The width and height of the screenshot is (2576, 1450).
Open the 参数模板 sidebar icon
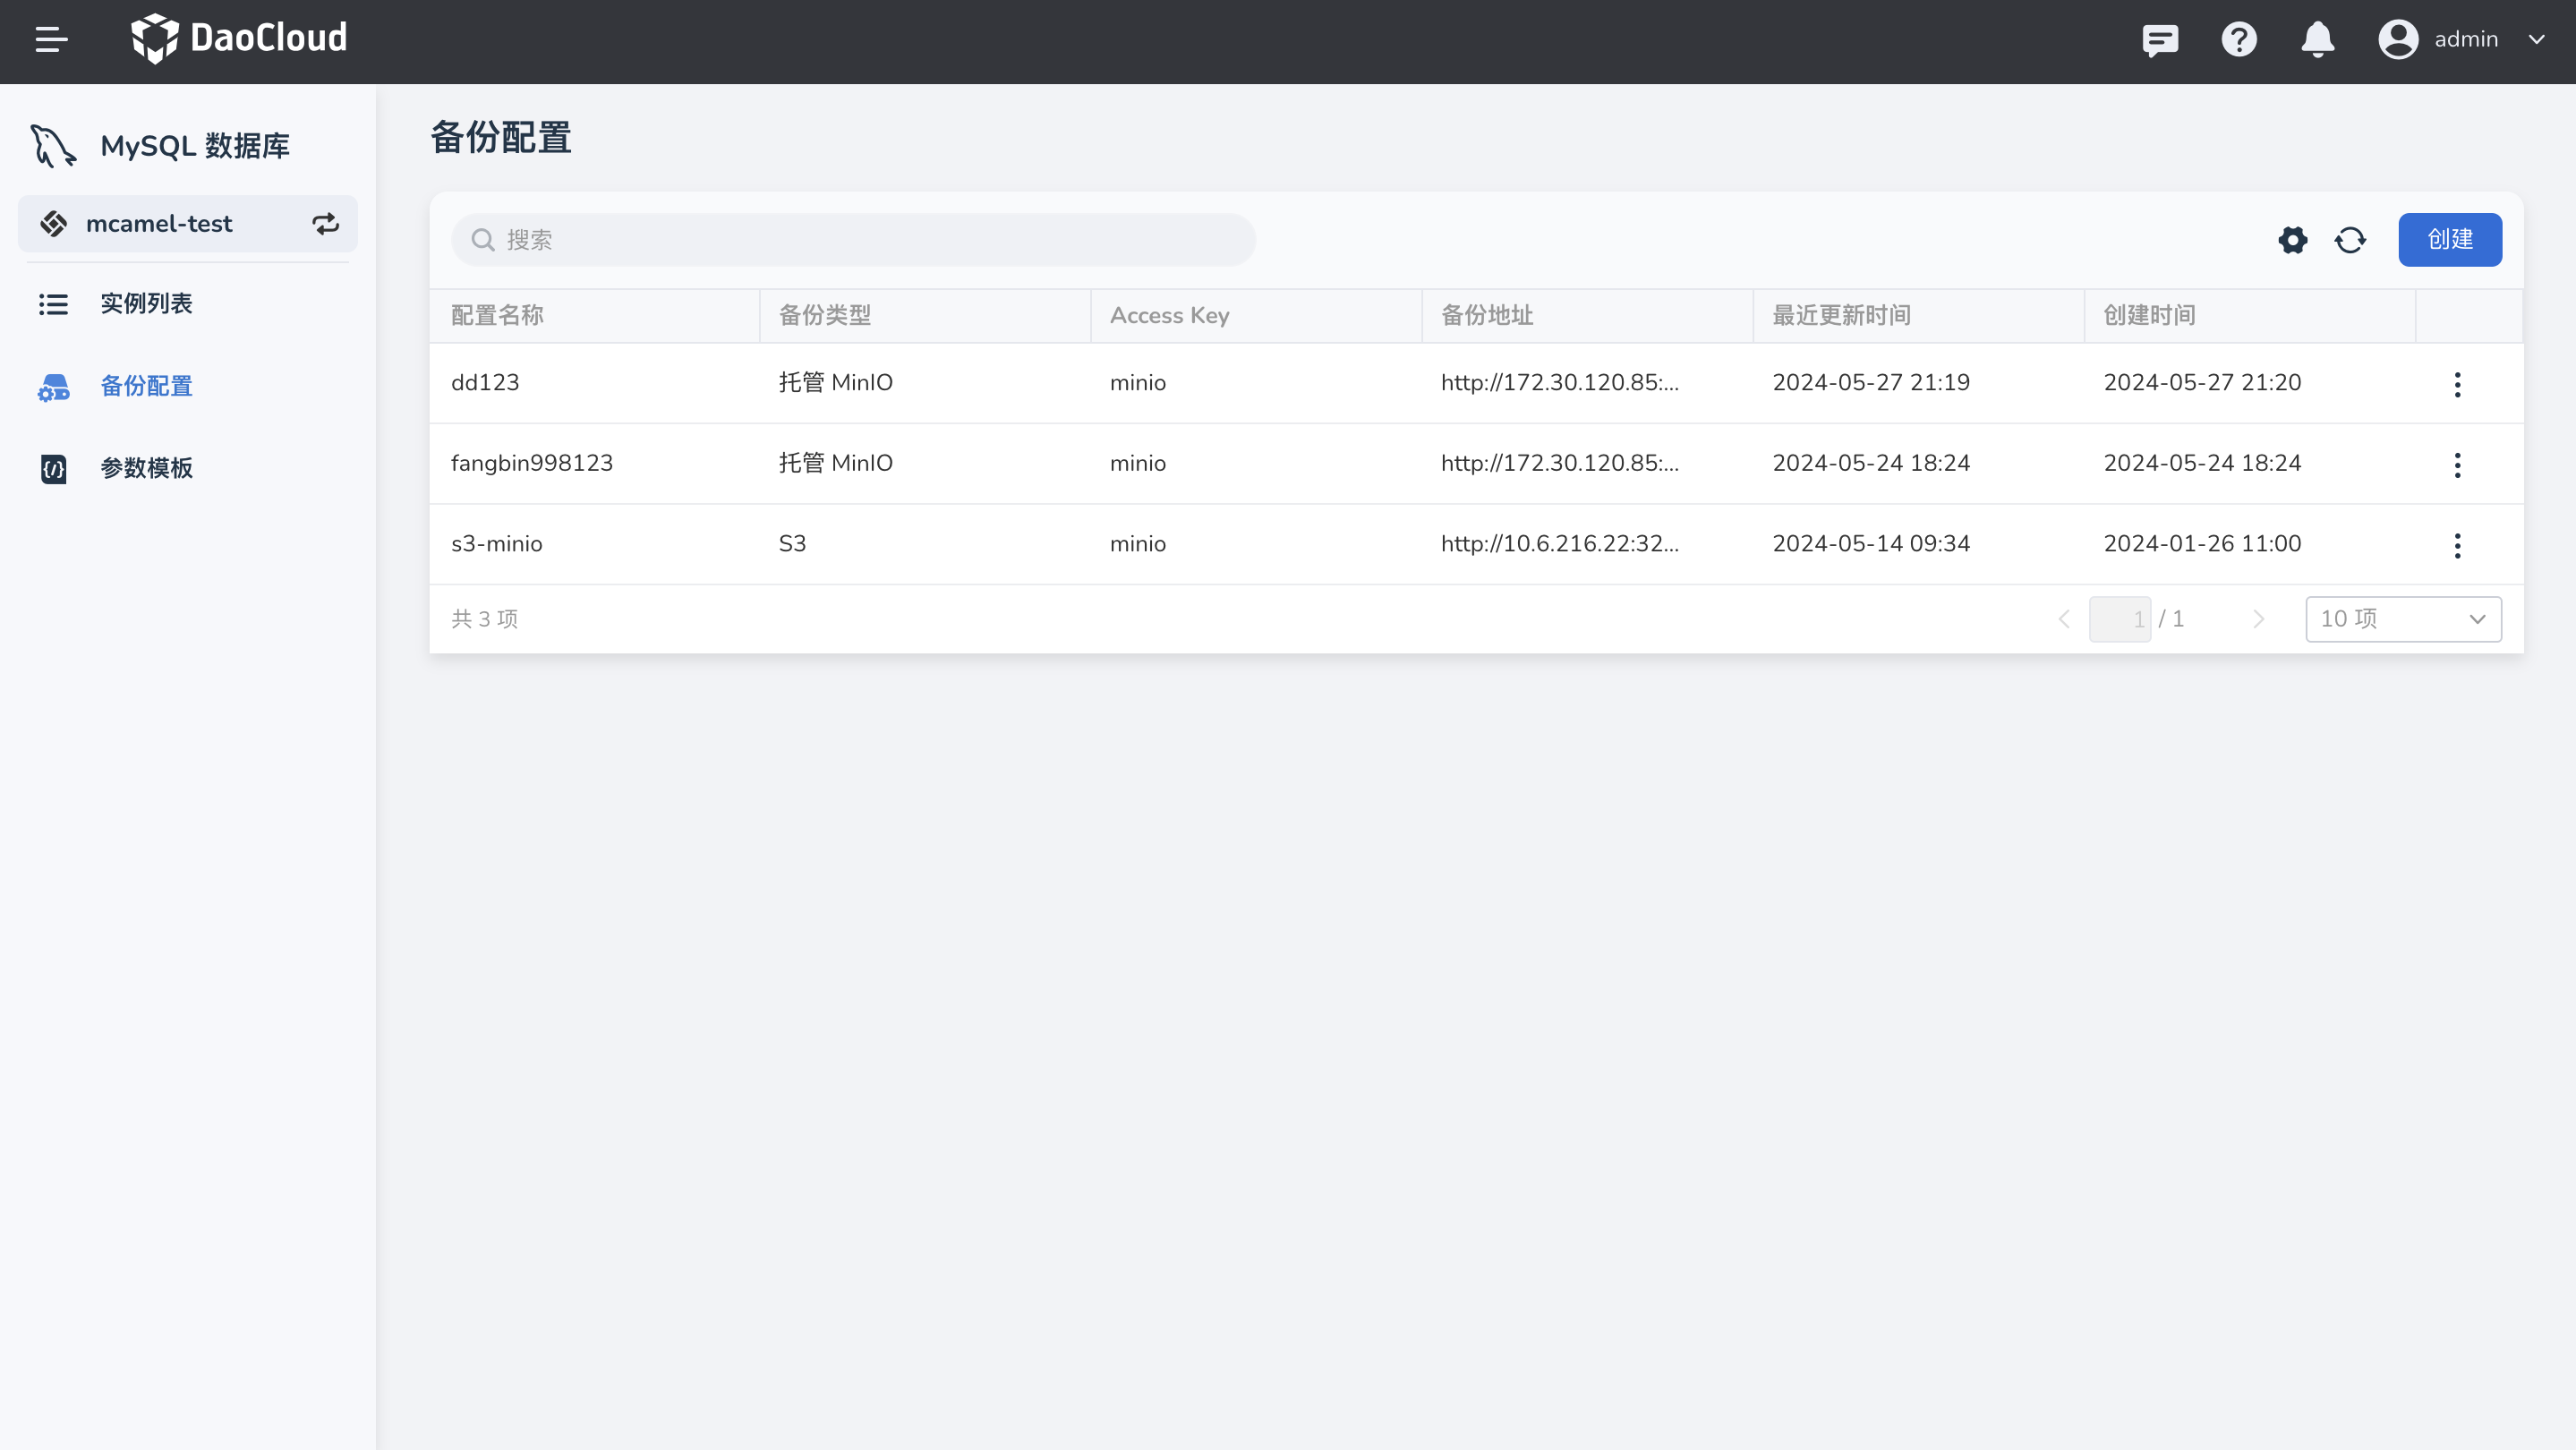53,467
